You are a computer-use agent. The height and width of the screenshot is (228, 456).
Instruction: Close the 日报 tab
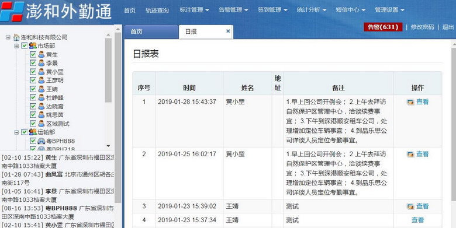[x=228, y=31]
